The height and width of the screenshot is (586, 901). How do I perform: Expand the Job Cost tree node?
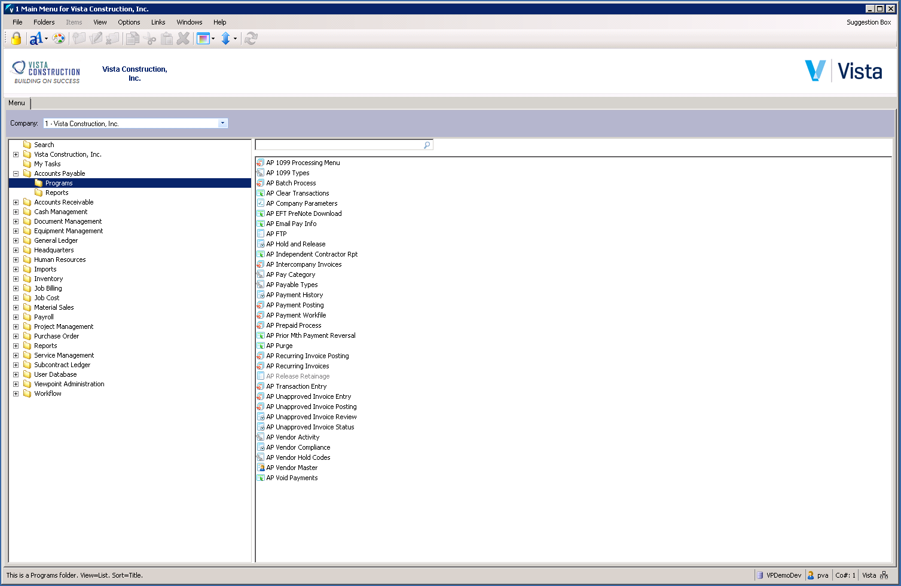coord(16,298)
